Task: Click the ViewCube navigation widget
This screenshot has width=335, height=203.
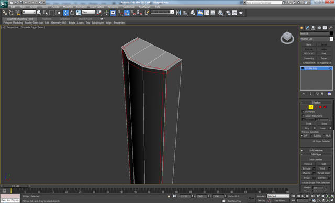Action: pos(287,38)
